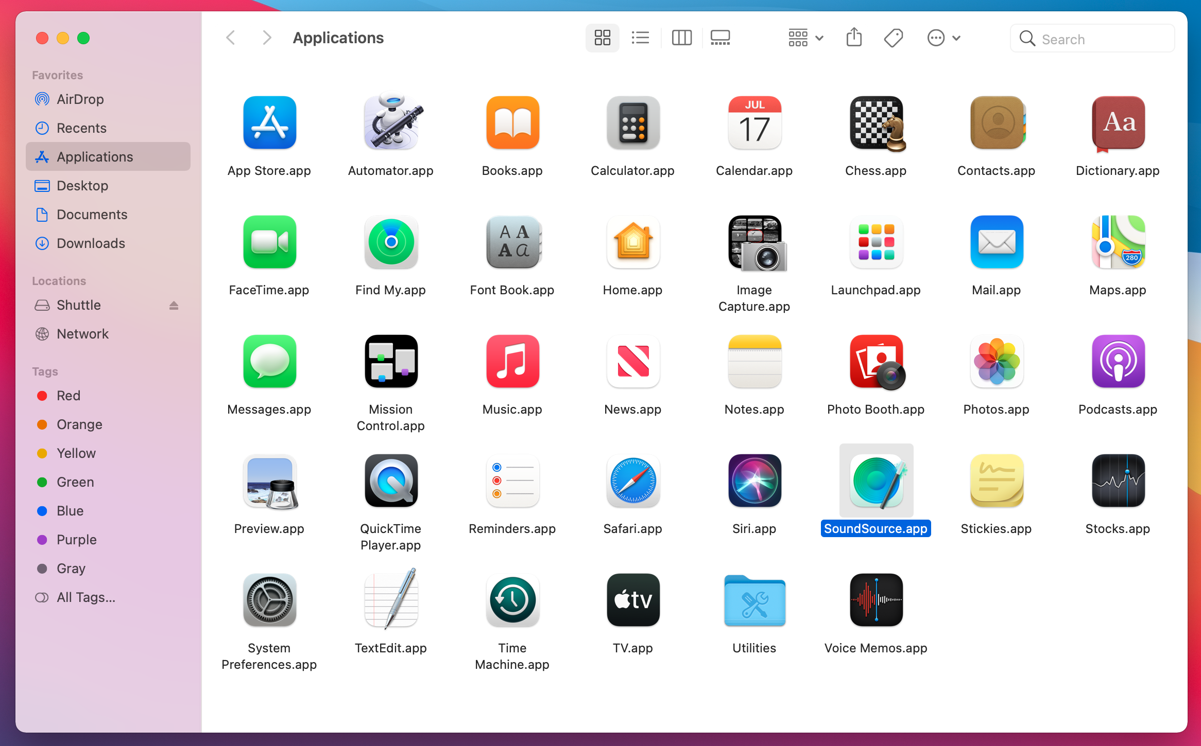The height and width of the screenshot is (746, 1201).
Task: Select the Mail app icon
Action: (997, 242)
